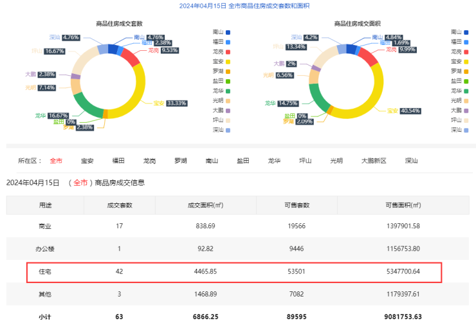Select the 全市 district tab
The height and width of the screenshot is (328, 476).
tap(57, 160)
